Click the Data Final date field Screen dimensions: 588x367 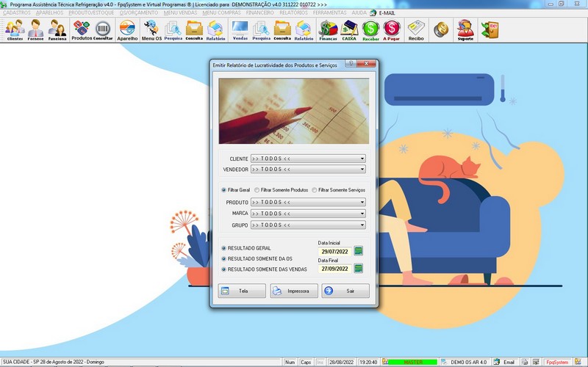pyautogui.click(x=335, y=269)
